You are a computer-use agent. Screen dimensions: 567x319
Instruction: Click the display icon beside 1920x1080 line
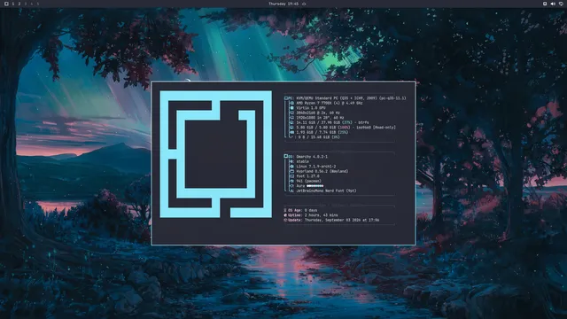pos(291,118)
